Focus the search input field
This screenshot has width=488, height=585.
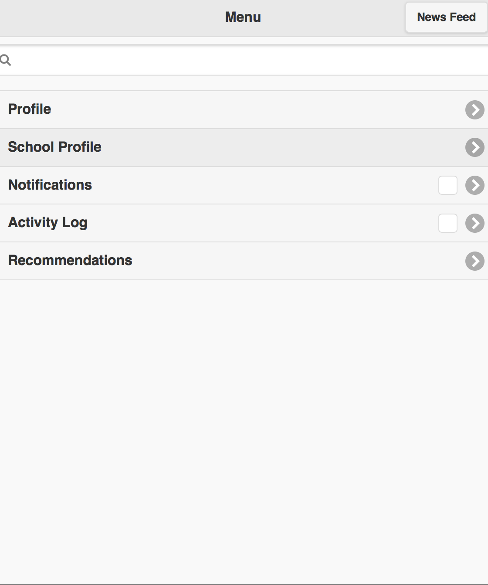point(249,60)
